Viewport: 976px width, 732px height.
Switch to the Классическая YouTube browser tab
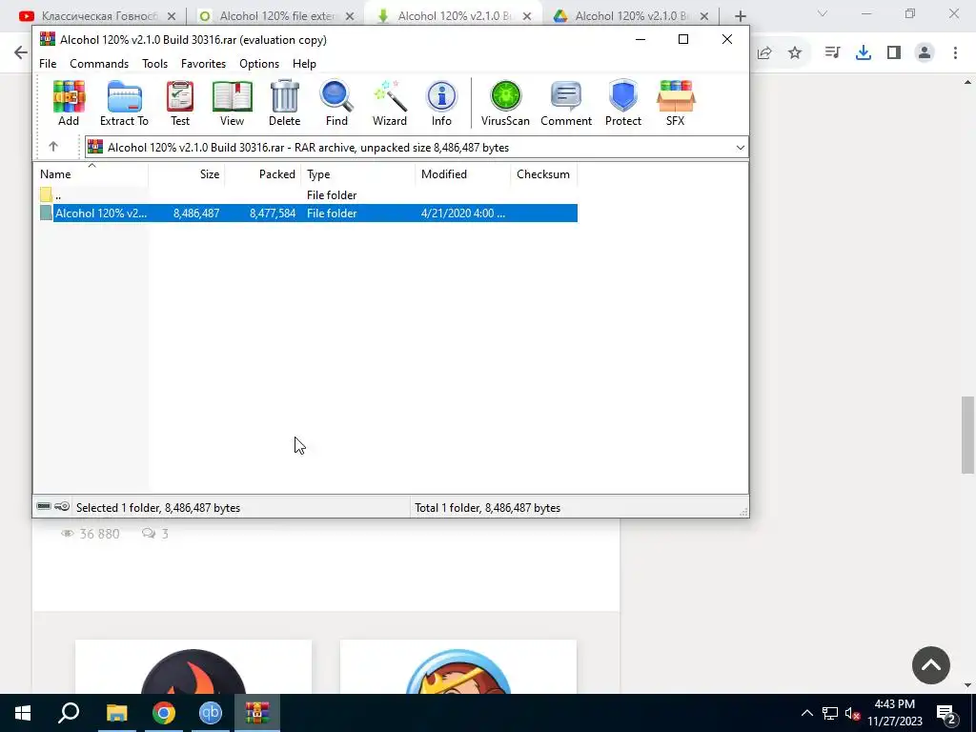(x=99, y=16)
